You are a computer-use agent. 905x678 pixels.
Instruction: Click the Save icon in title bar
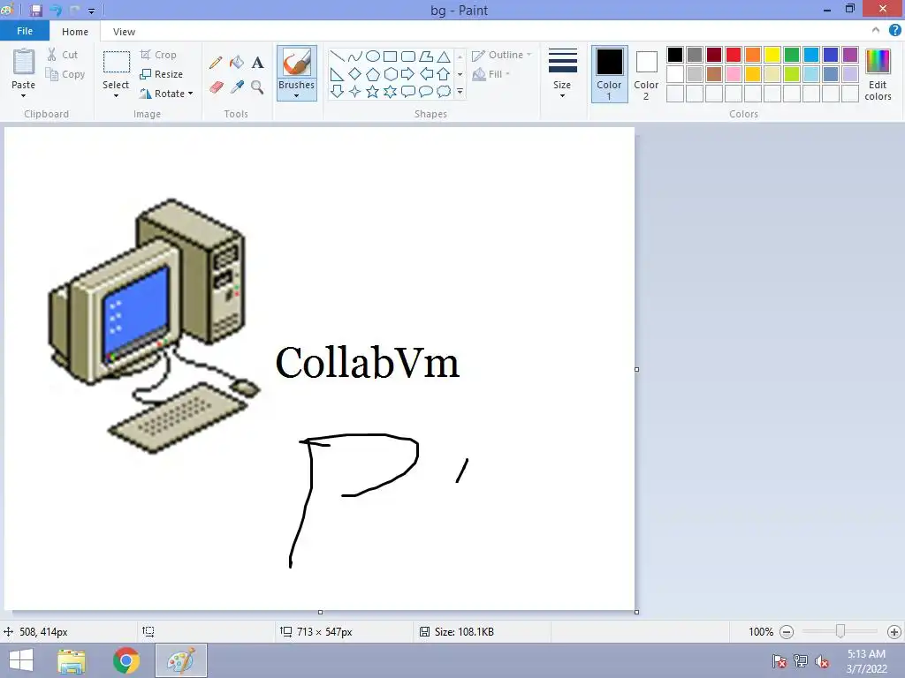35,11
